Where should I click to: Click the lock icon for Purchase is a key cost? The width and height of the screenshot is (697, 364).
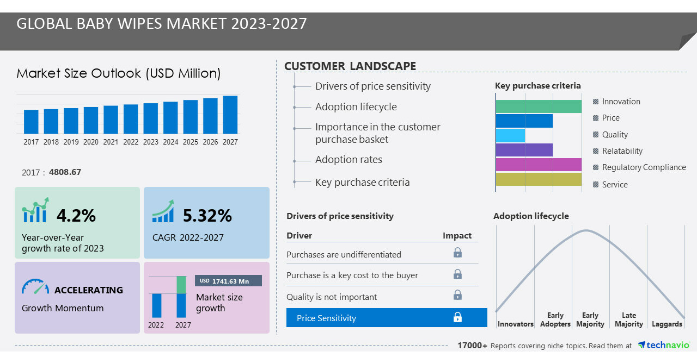click(457, 274)
